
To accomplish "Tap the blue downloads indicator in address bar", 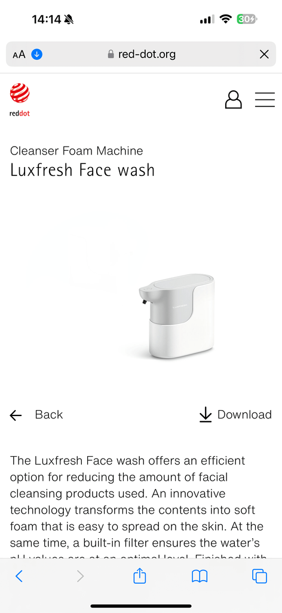I will [36, 54].
